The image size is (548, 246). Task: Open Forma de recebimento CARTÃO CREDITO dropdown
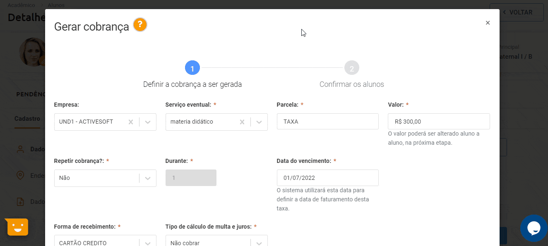point(105,241)
